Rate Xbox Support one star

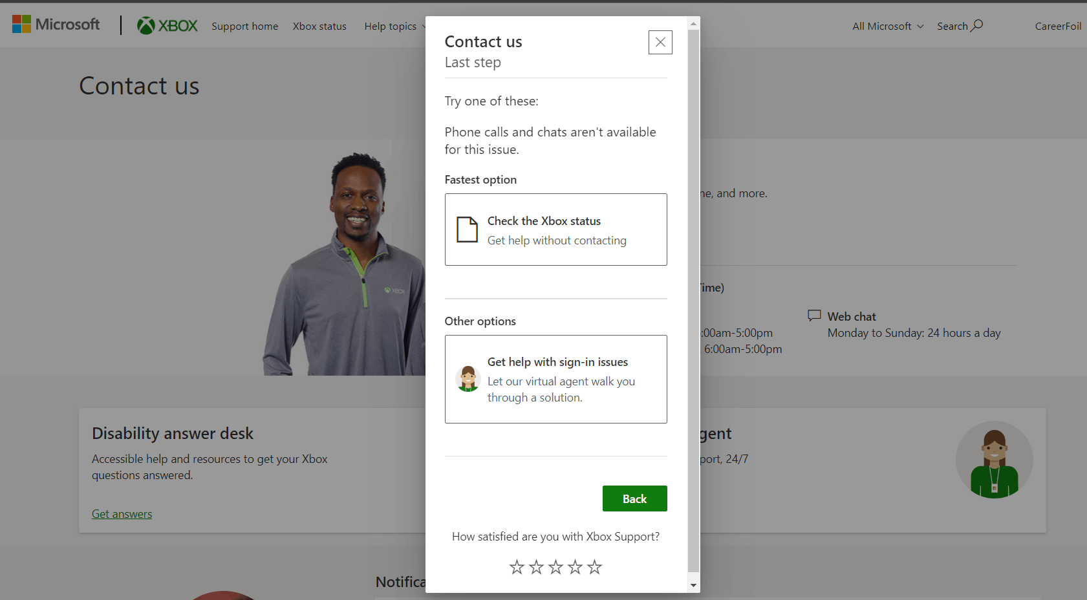517,567
